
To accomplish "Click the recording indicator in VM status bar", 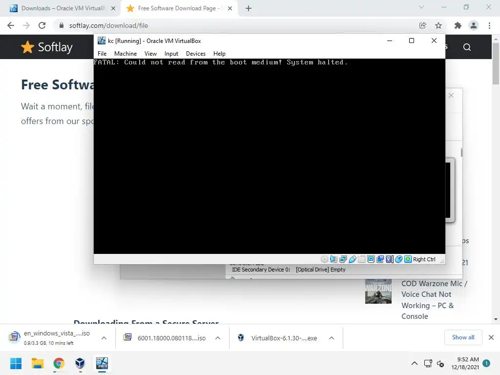I will pos(380,259).
